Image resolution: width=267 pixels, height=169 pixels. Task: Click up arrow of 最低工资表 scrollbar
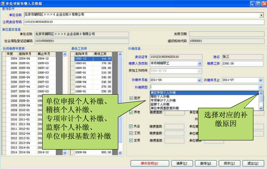point(120,54)
